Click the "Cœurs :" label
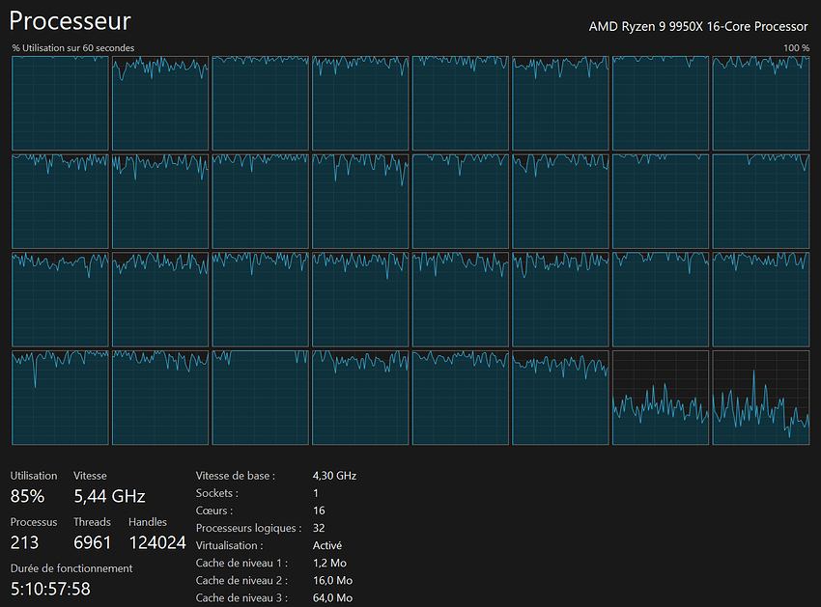The height and width of the screenshot is (607, 821). pyautogui.click(x=214, y=510)
